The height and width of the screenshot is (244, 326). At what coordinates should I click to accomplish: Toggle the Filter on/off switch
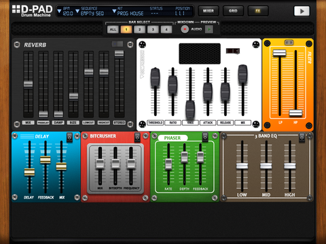(x=289, y=43)
